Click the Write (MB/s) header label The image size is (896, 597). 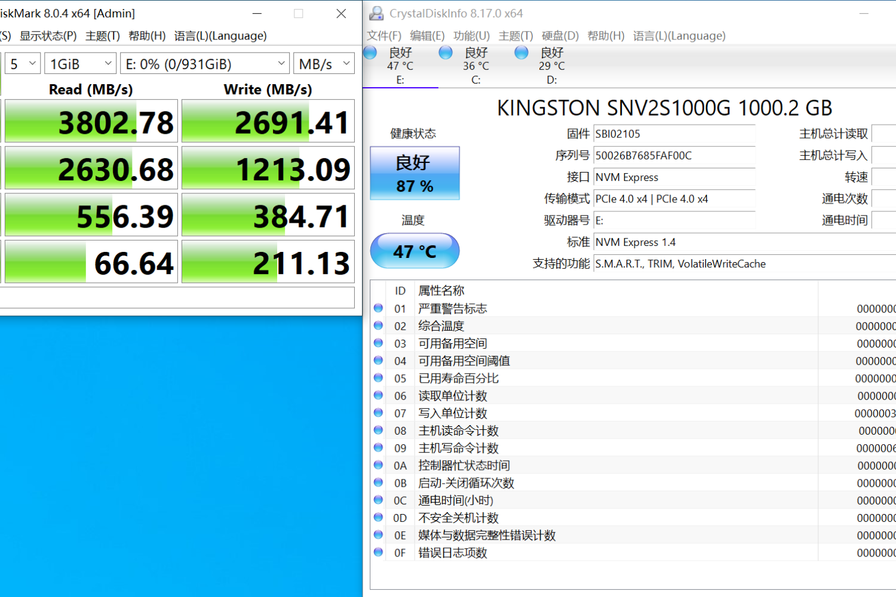pos(268,90)
